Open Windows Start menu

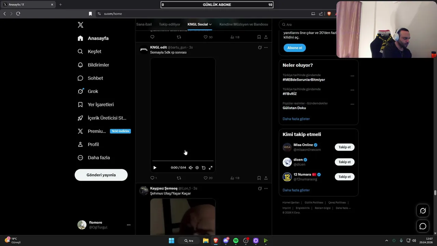tap(171, 241)
